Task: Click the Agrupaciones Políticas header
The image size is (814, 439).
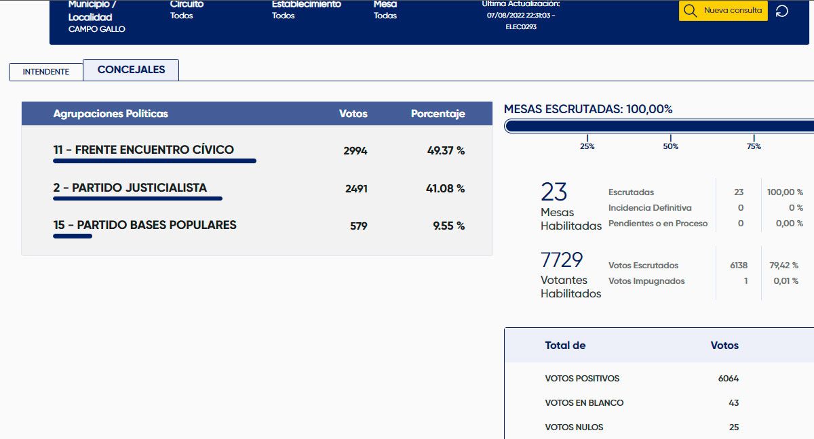Action: [x=111, y=114]
